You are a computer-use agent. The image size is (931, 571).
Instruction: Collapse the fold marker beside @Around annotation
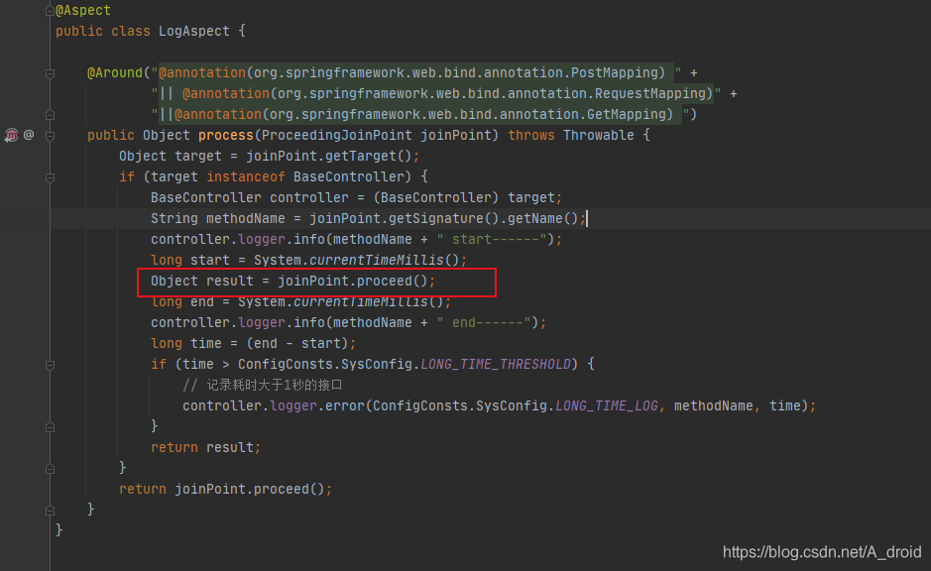[50, 73]
